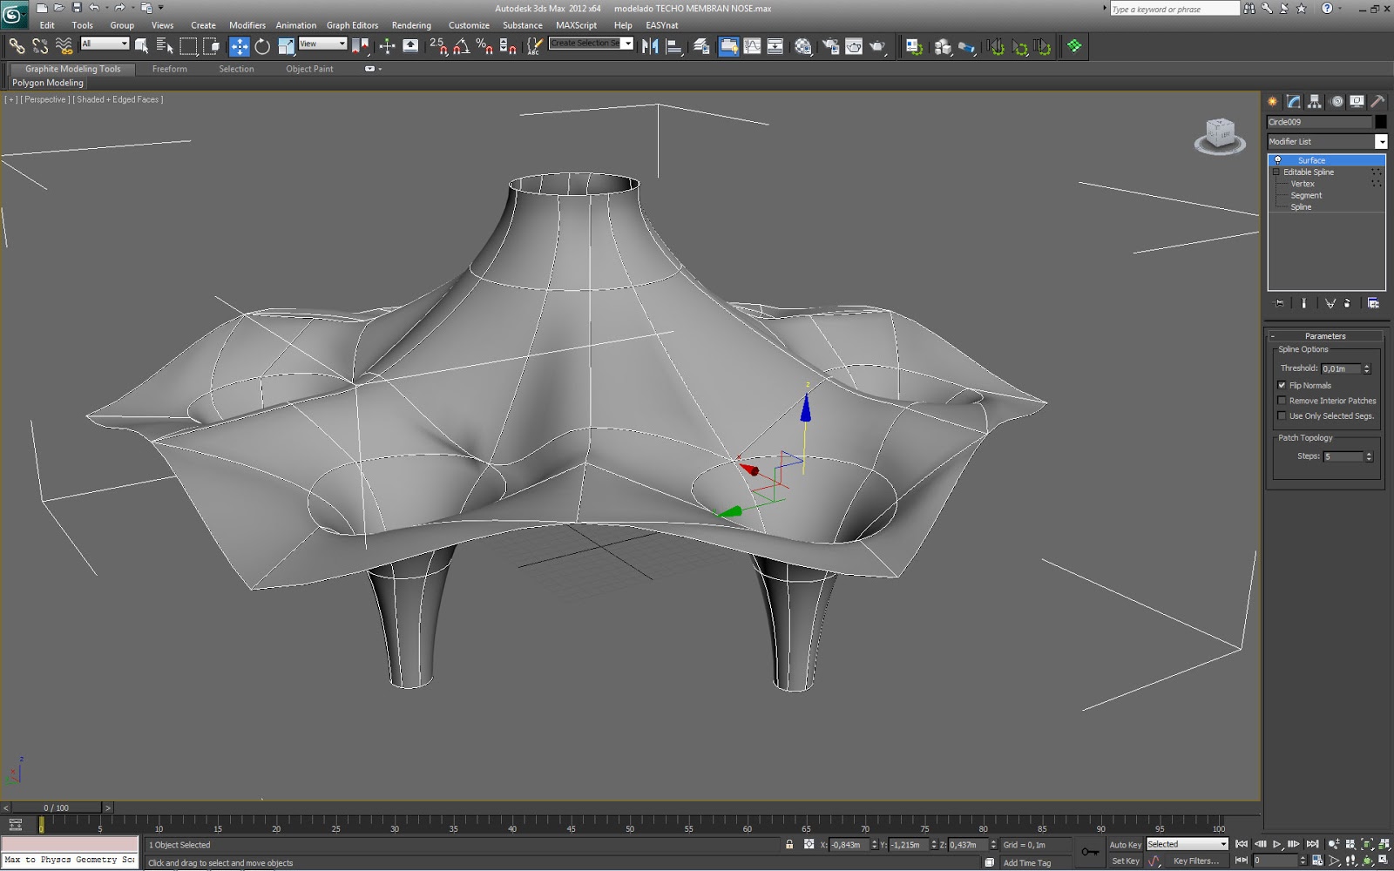Switch to the Create panel command icon
Image resolution: width=1394 pixels, height=871 pixels.
point(1272,101)
